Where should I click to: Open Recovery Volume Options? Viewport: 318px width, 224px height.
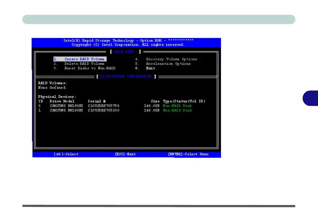pos(166,59)
